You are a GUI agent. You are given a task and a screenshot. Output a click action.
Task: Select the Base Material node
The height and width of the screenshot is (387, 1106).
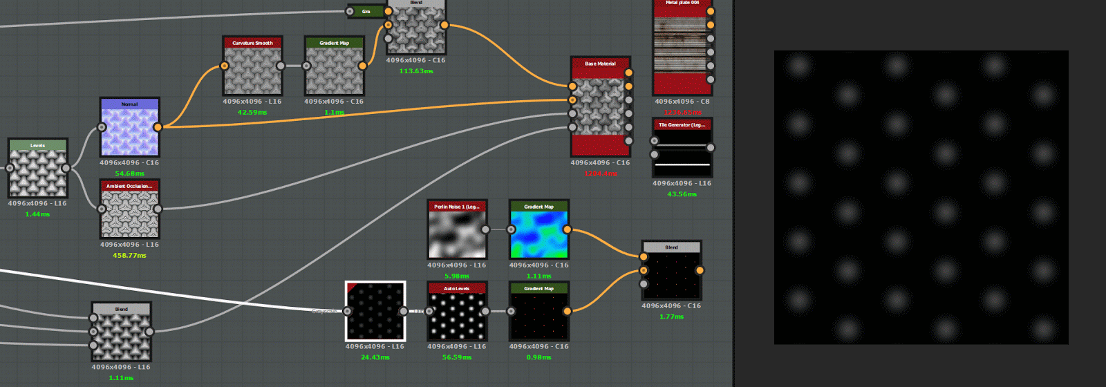(x=601, y=106)
